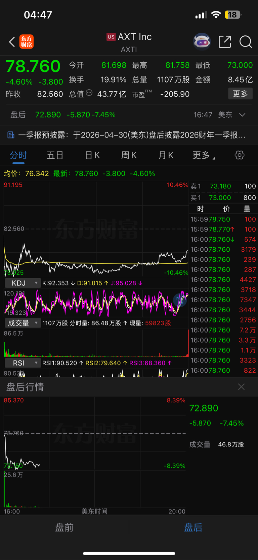258x560 pixels.
Task: Tap the 换手 19.91% value
Action: [x=113, y=80]
